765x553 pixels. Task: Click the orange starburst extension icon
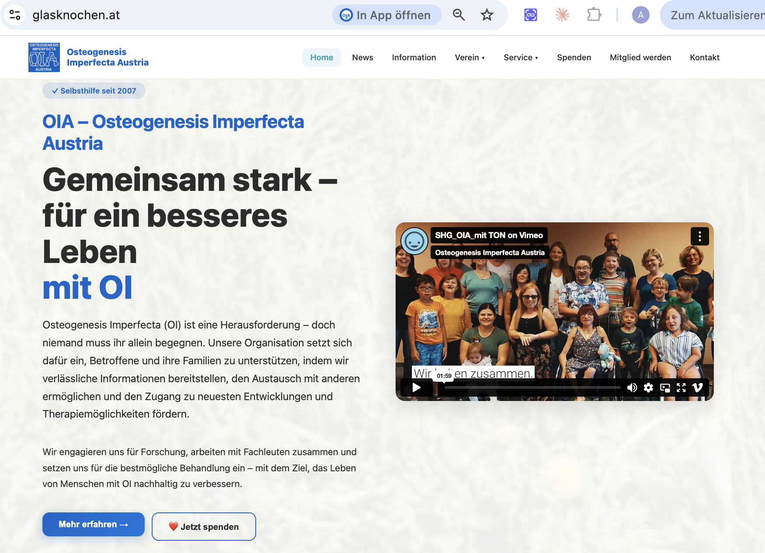562,15
